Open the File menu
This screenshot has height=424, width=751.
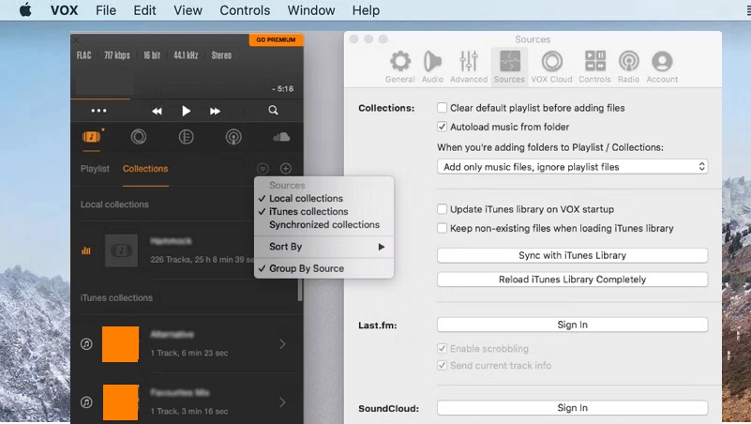click(x=106, y=10)
